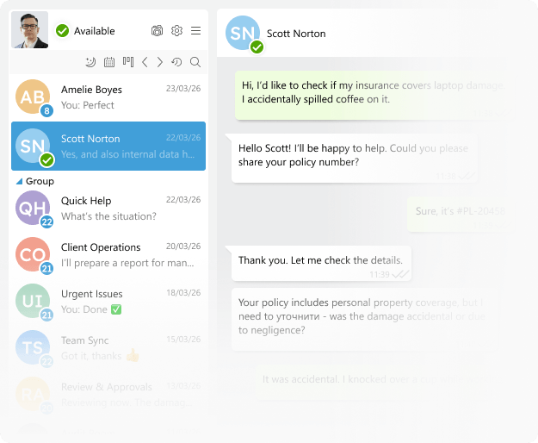The image size is (538, 443).
Task: Click the green status checkmark icon
Action: point(63,31)
